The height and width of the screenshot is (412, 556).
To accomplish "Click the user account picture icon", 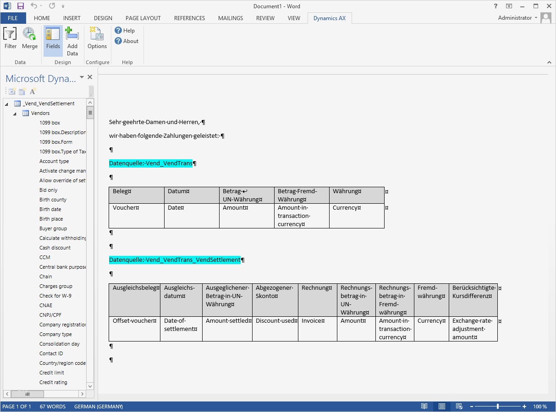I will [x=546, y=18].
